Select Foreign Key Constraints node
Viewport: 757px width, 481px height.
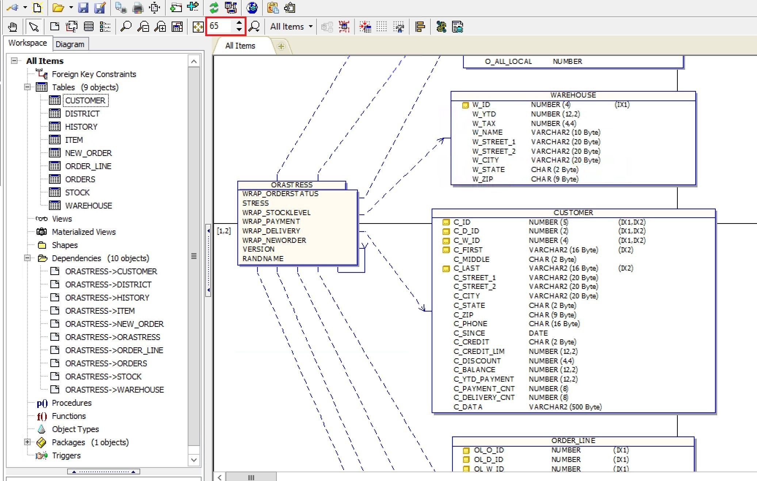94,74
